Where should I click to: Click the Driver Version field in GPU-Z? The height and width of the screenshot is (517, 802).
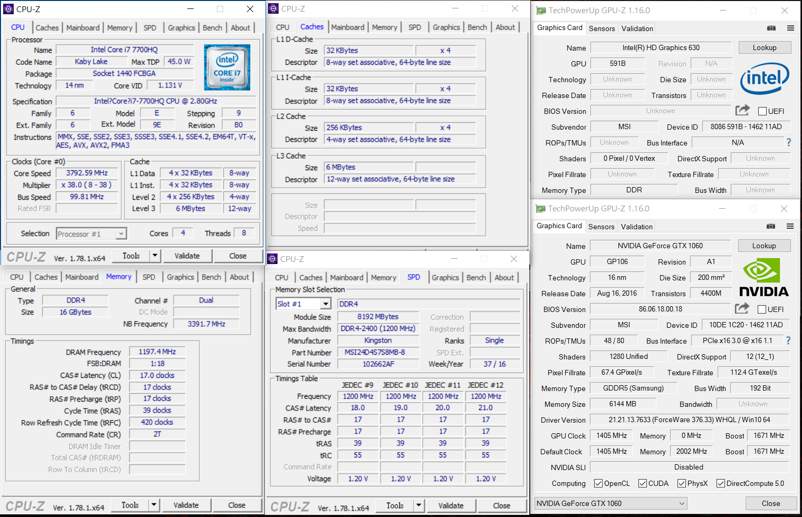690,420
